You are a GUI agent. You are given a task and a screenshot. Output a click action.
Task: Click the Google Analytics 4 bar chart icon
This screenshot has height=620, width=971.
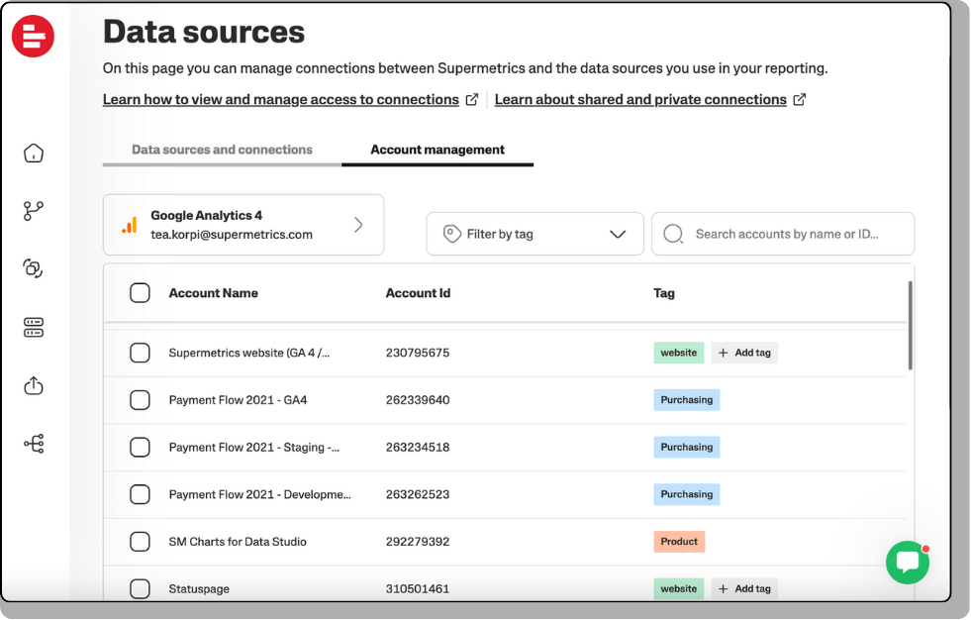(x=130, y=225)
